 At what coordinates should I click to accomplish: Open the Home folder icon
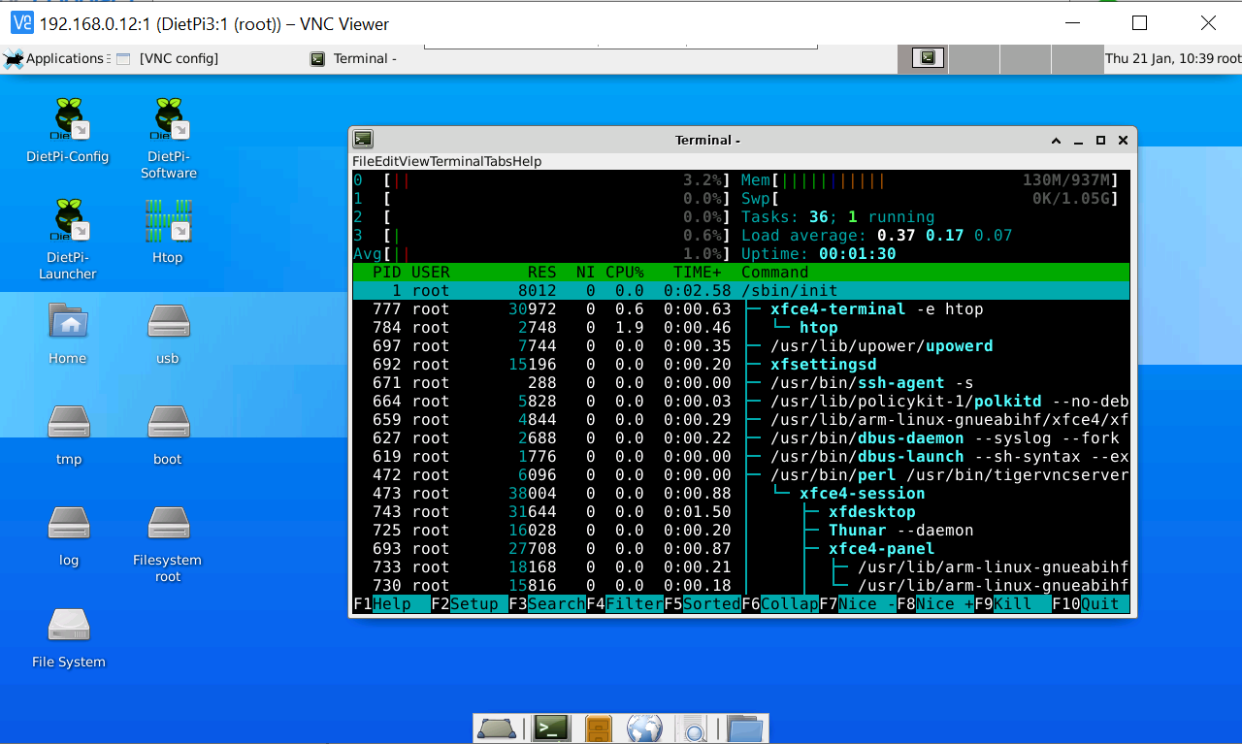tap(68, 323)
